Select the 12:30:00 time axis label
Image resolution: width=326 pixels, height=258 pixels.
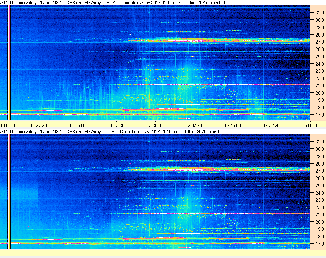(155, 126)
